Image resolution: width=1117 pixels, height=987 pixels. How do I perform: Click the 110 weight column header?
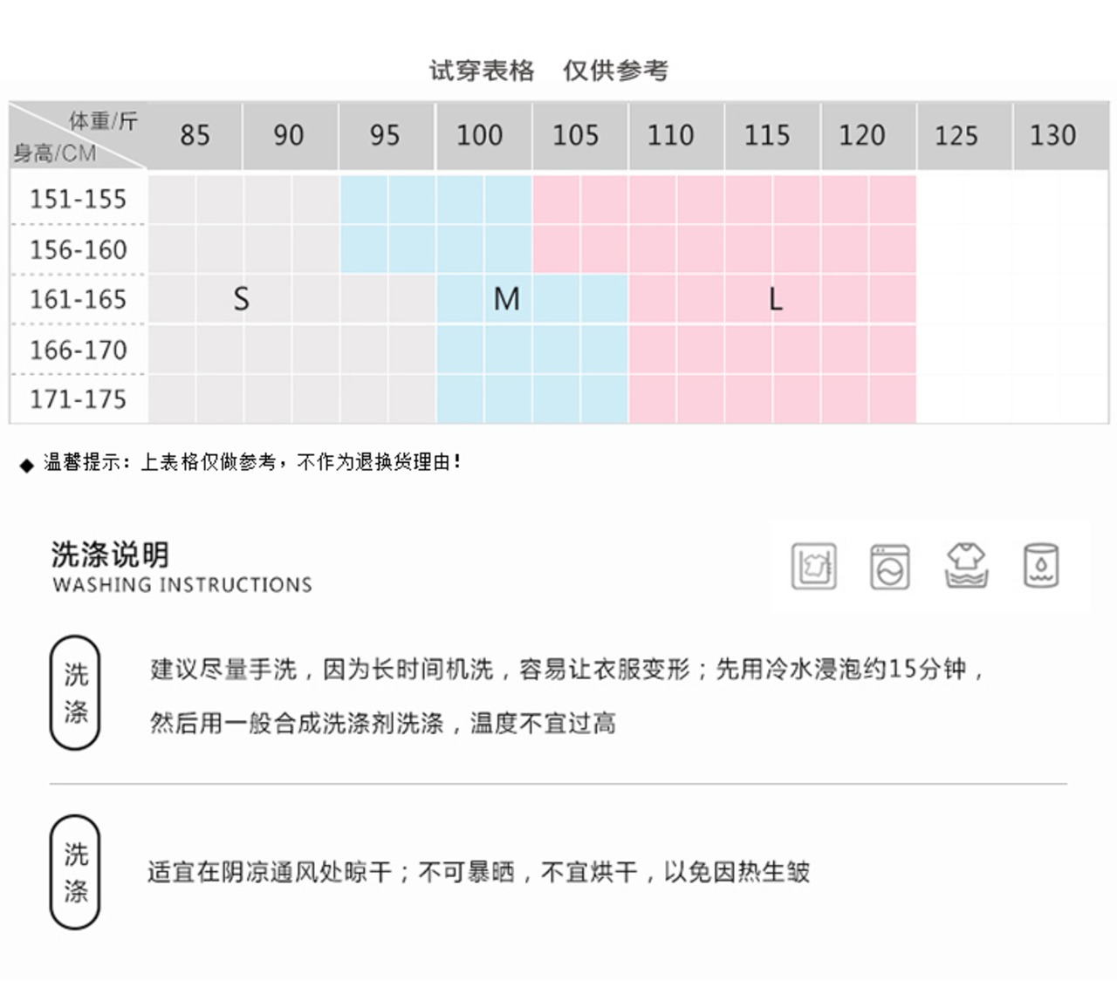(670, 136)
